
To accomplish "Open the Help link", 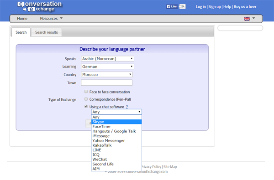I will (x=227, y=7).
